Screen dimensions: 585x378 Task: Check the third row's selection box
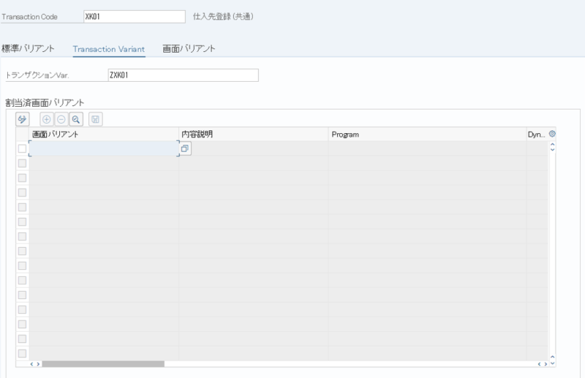(x=22, y=178)
